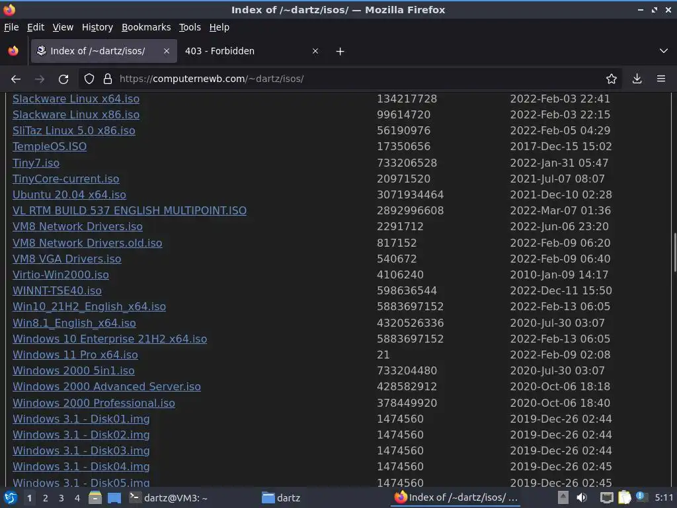Click the show desktop taskbar icon
The width and height of the screenshot is (677, 508).
coord(114,498)
